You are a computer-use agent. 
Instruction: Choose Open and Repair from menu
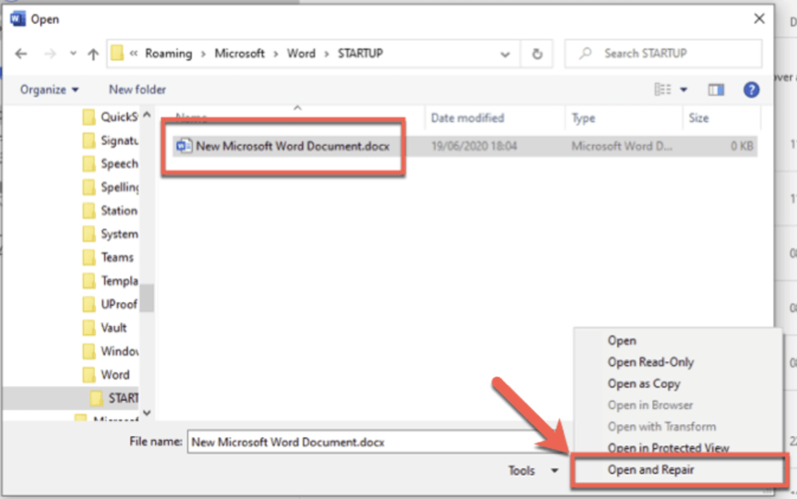tap(650, 470)
